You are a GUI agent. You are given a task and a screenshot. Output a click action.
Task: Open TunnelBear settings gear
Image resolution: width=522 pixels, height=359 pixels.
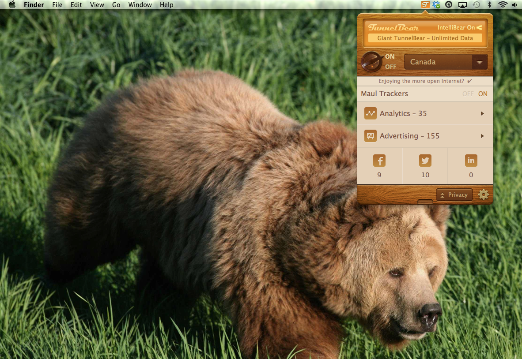click(484, 194)
